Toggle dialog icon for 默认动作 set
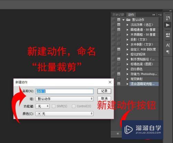The image size is (173, 143). coord(119,20)
